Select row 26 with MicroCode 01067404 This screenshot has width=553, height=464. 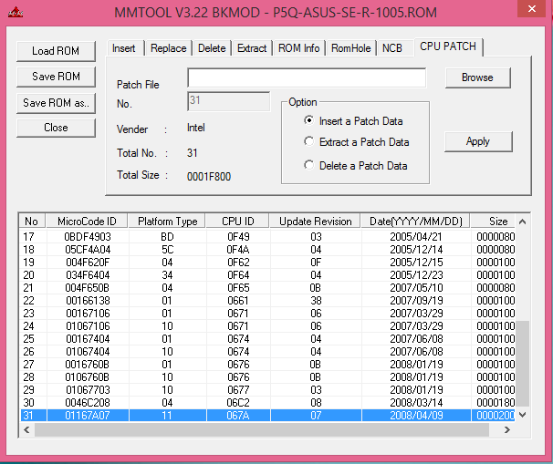pos(267,352)
